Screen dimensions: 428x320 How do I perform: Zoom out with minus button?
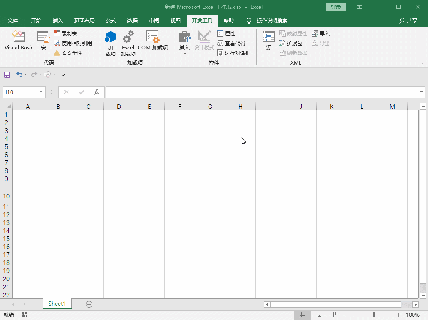tap(349, 315)
